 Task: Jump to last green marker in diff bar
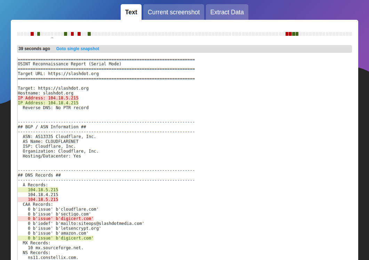297,34
